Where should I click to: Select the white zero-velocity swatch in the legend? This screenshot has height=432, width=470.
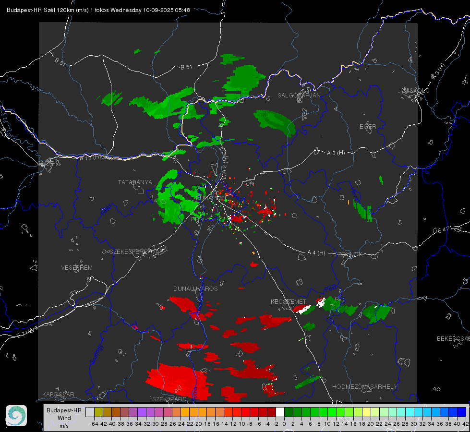[x=280, y=412]
